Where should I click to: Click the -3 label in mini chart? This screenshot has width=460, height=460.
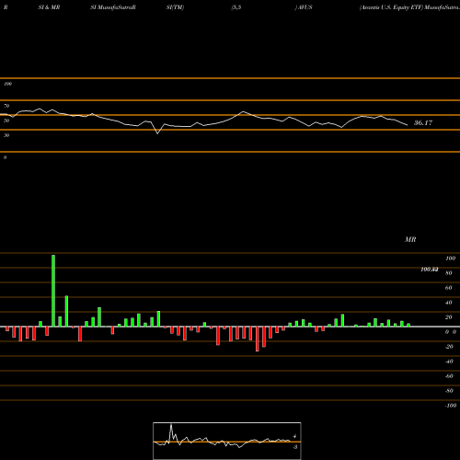pyautogui.click(x=295, y=447)
